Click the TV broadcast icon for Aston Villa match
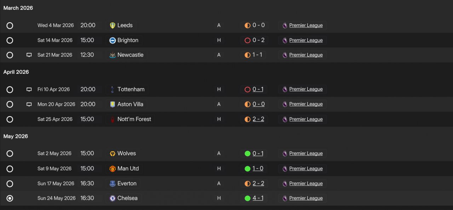453x210 pixels. (29, 104)
